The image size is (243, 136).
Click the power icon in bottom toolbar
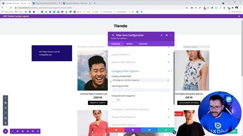17,131
